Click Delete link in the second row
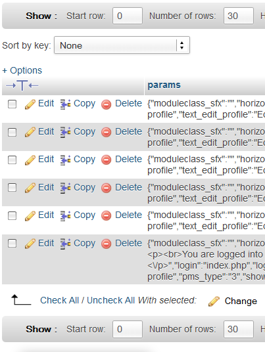This screenshot has width=265, height=352. (129, 131)
